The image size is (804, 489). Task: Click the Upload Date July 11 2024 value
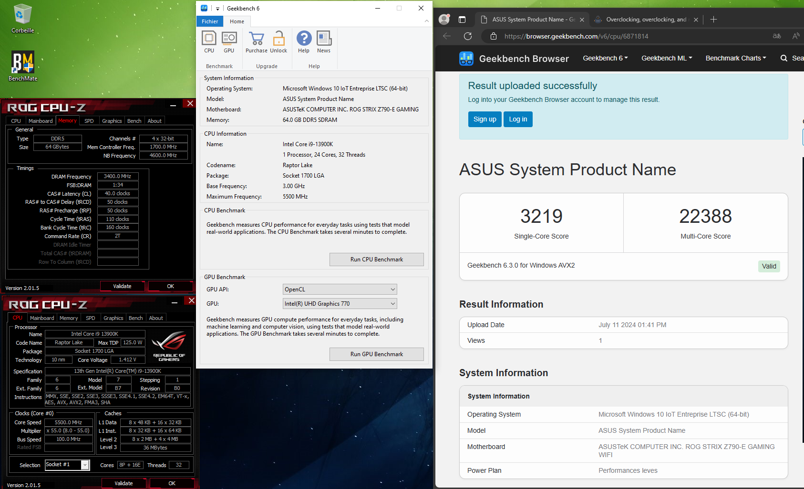(632, 325)
